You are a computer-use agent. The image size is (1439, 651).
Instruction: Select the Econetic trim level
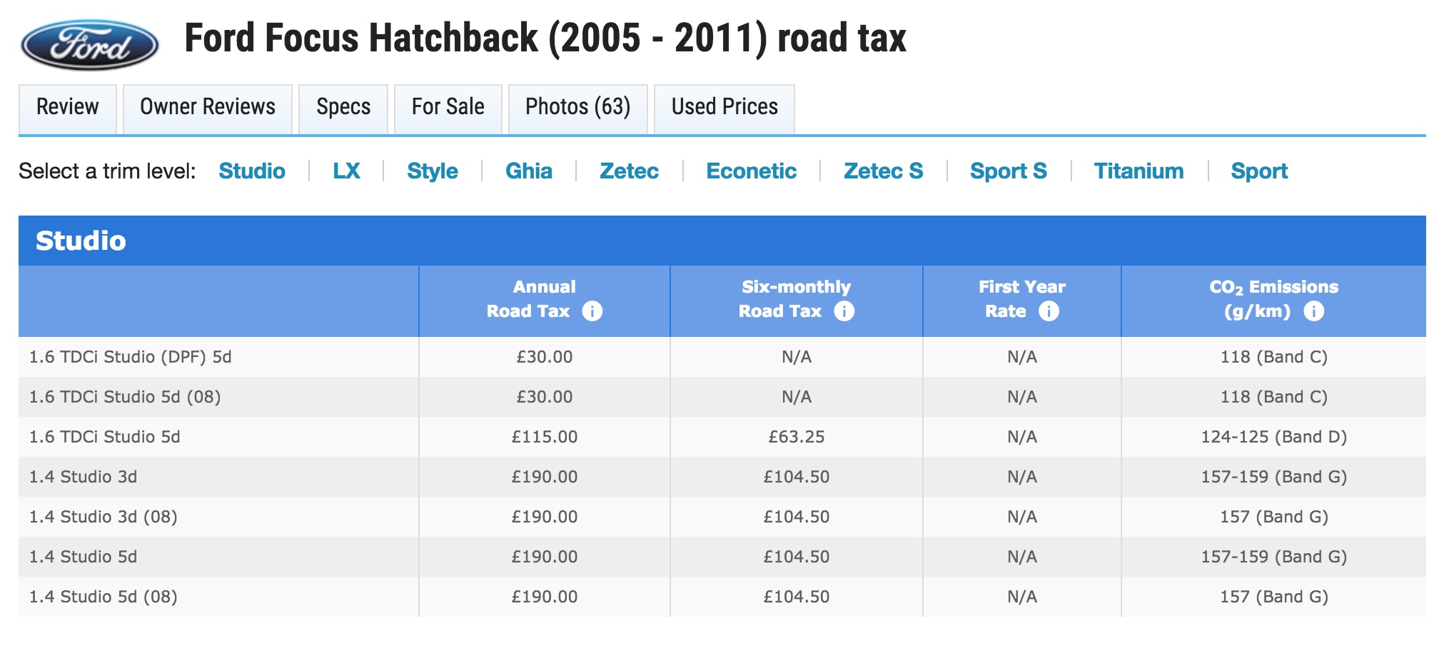[x=751, y=171]
